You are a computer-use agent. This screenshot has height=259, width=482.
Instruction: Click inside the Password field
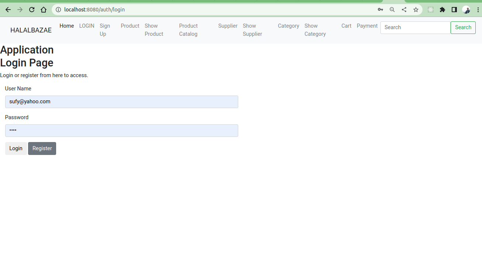pyautogui.click(x=122, y=130)
